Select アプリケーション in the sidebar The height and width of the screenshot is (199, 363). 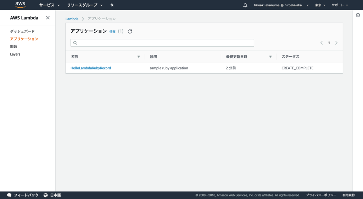24,39
